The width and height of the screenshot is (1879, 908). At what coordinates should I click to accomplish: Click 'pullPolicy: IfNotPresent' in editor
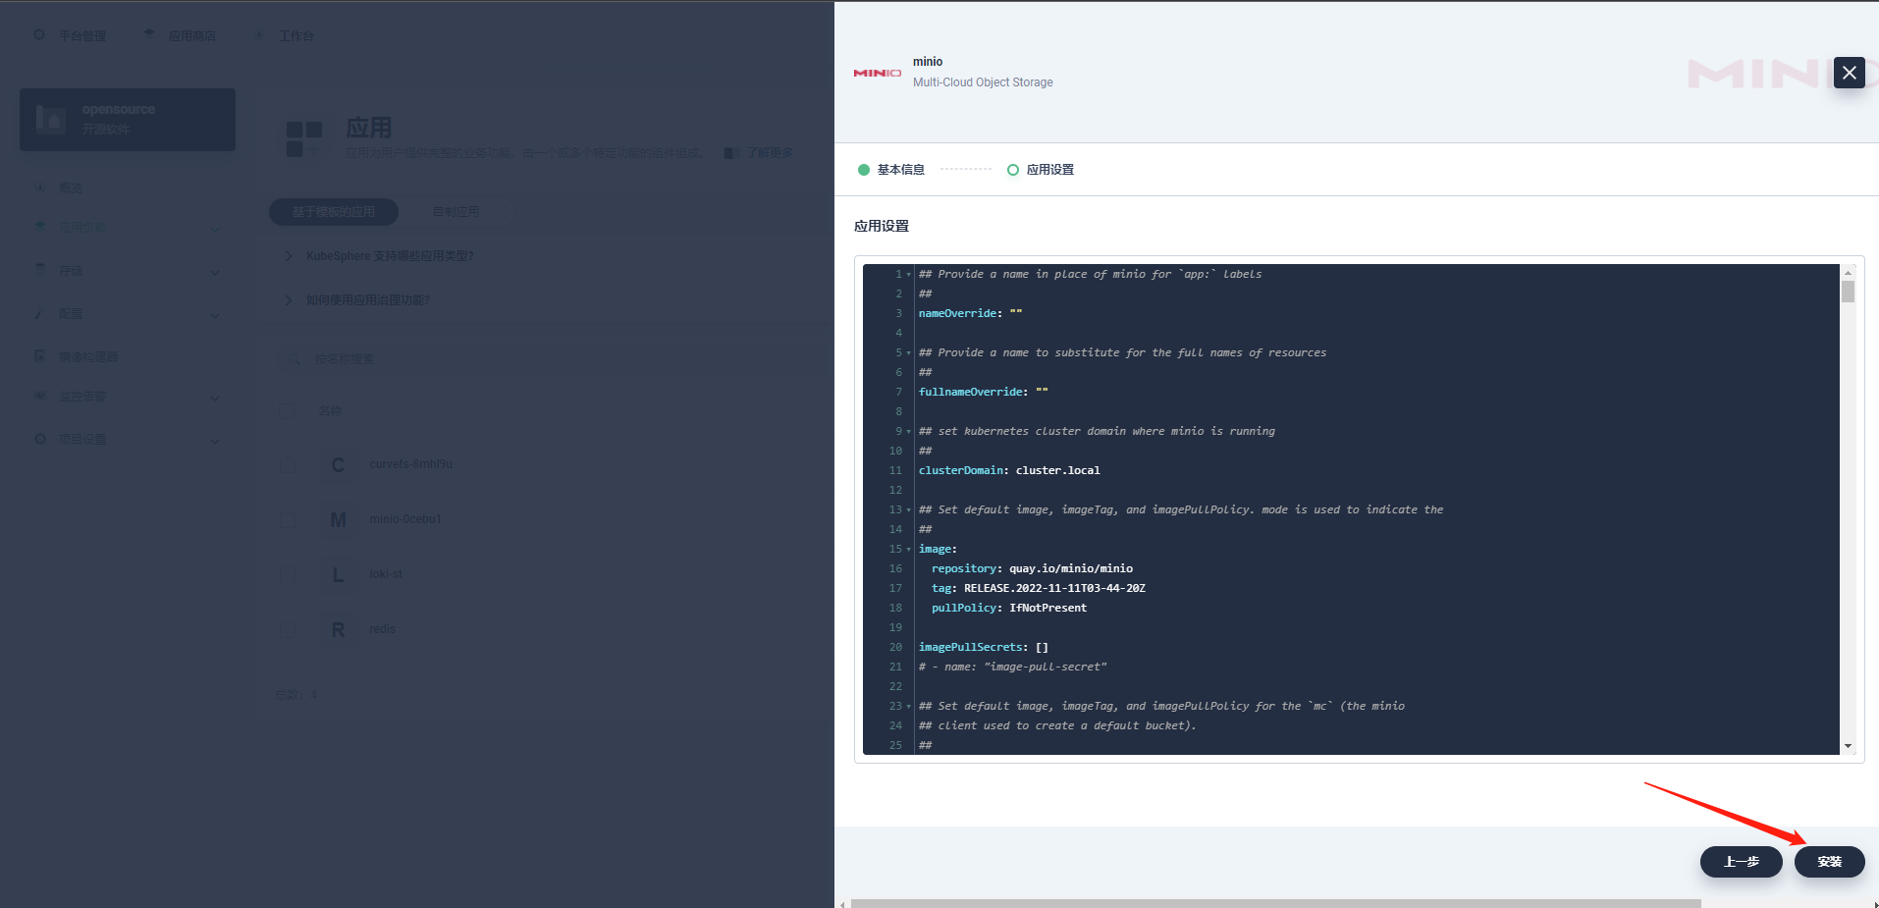[1009, 609]
